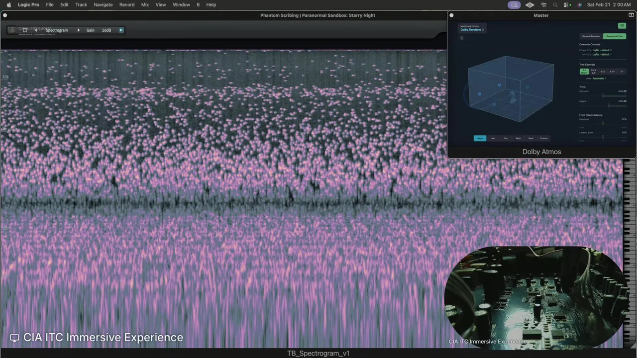Switch to the Downmix & Trim tab
Viewport: 637px width, 358px height.
click(x=615, y=36)
